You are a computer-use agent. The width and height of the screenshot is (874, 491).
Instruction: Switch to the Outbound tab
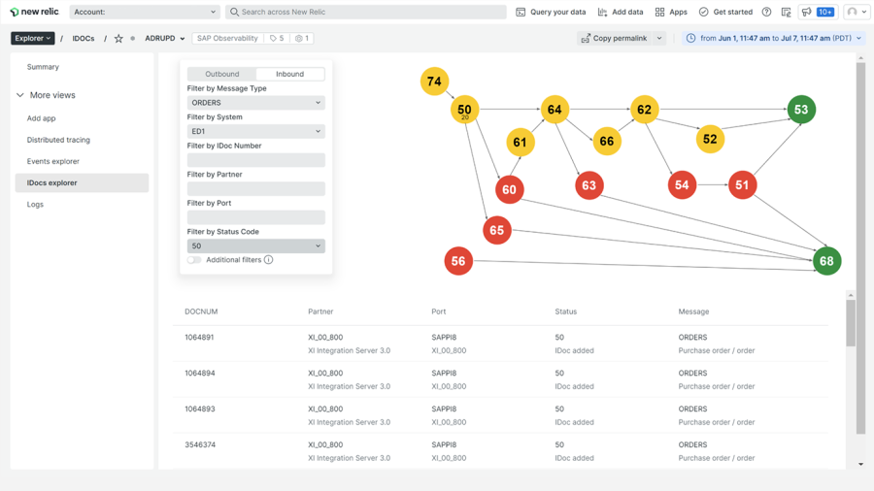[221, 74]
